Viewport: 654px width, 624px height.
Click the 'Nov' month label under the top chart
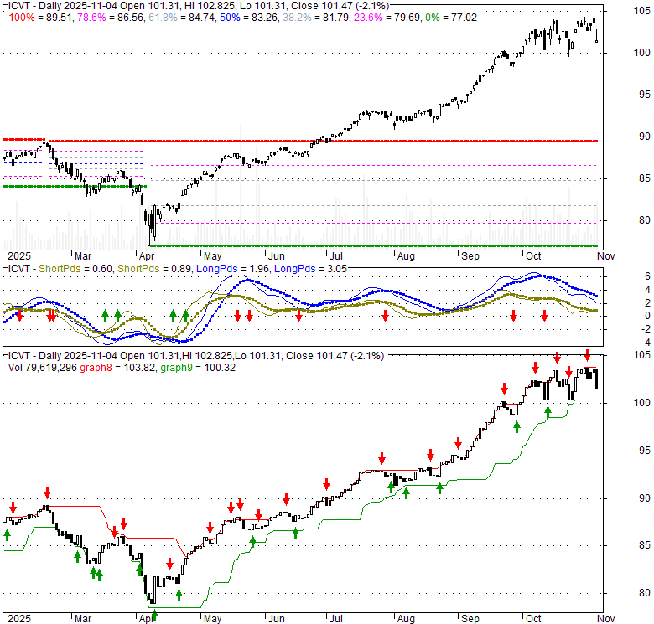tap(605, 256)
